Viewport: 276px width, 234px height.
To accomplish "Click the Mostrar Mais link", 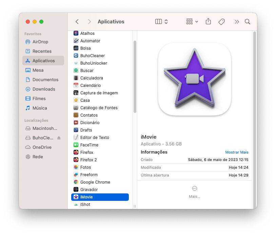I will pos(237,152).
